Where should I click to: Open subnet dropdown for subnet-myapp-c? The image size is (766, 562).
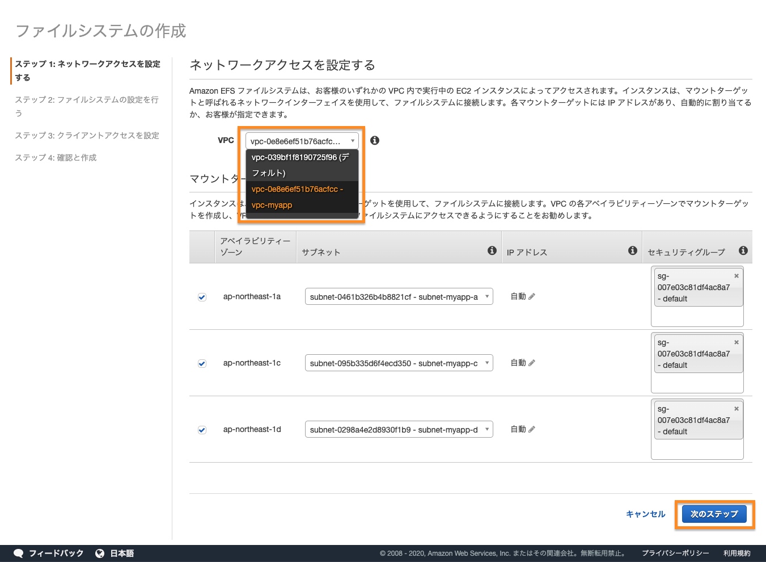[x=399, y=363]
